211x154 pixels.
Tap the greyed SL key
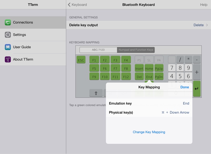pos(149,60)
